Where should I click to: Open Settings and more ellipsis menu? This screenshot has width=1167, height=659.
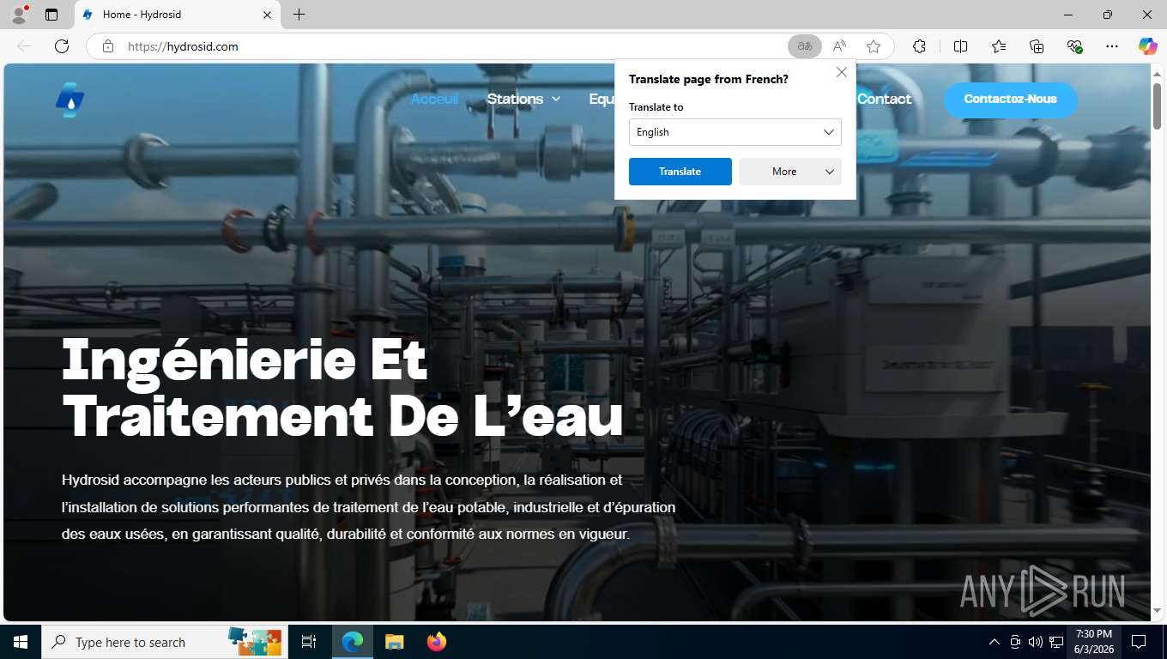click(1112, 46)
